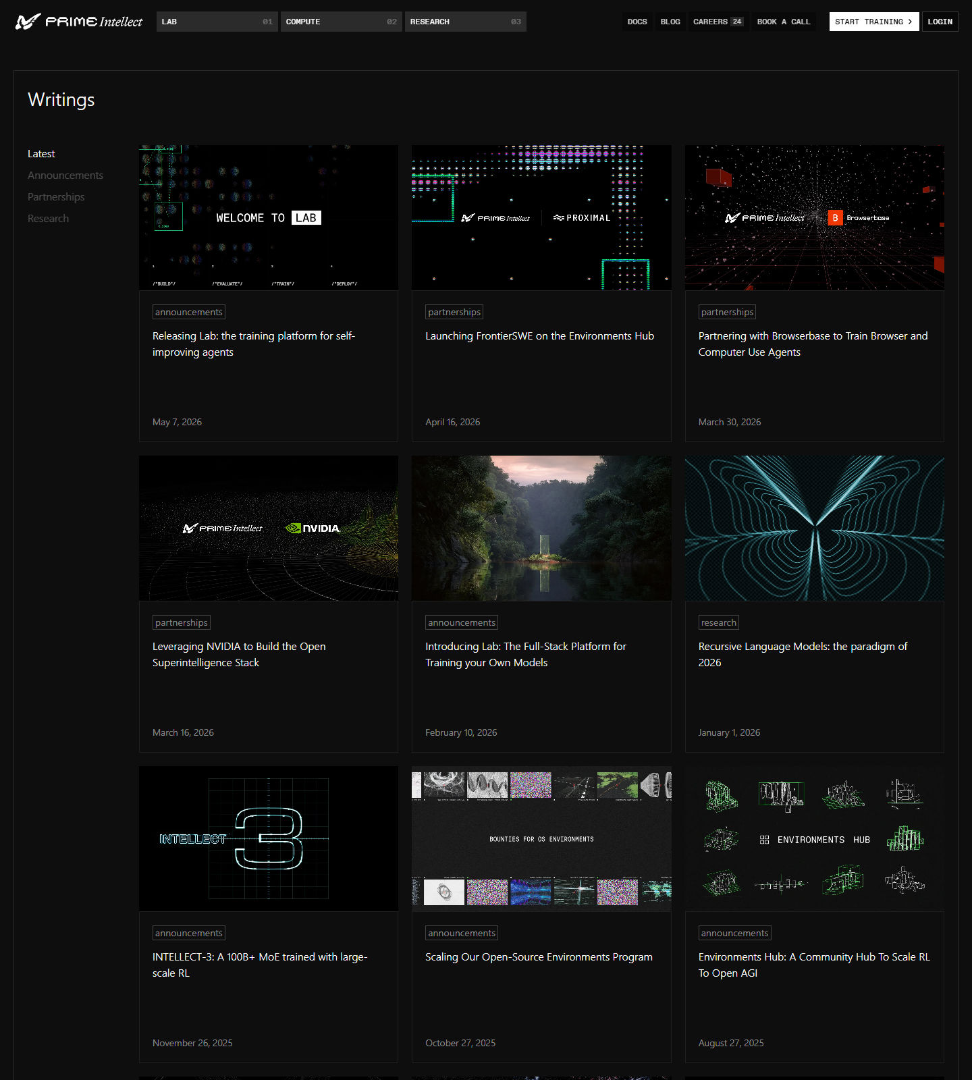Open the INTELLECT 3 thumbnail

click(269, 838)
